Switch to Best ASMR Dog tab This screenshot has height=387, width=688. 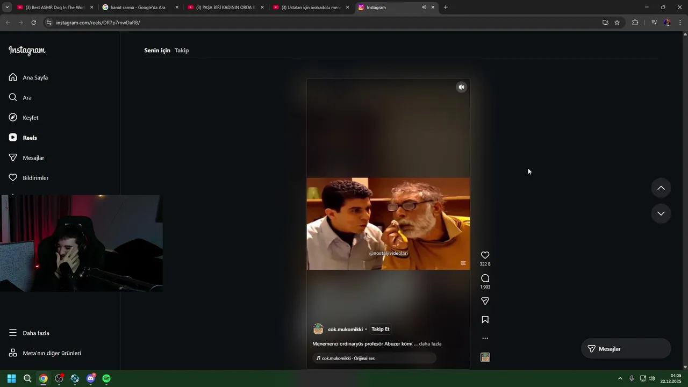pos(55,8)
